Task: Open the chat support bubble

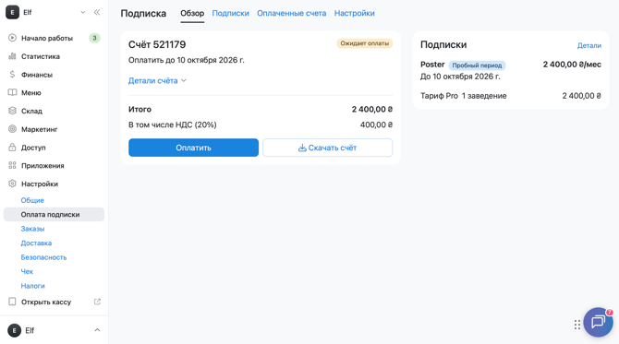Action: [x=598, y=322]
